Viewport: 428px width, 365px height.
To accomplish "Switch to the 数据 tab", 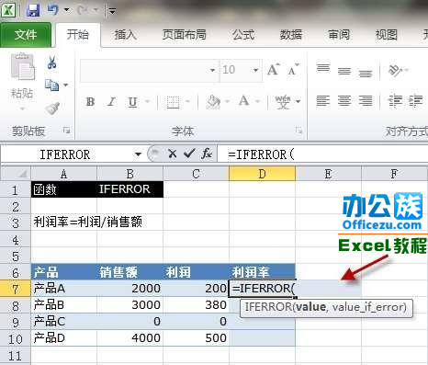I will pos(291,35).
